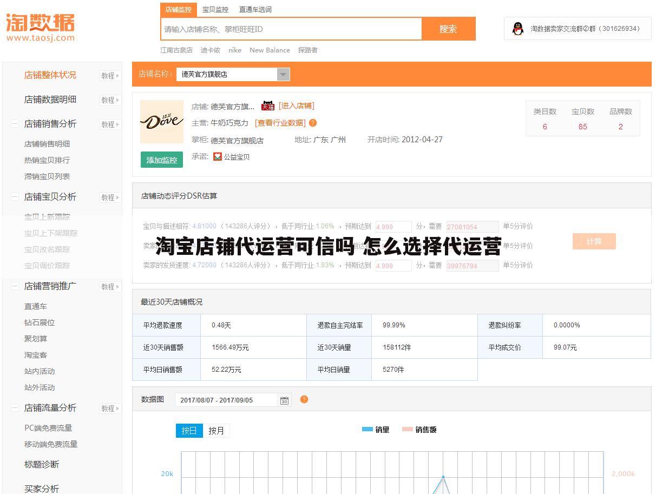Click the 添加监控 button
Viewport: 656px width, 494px height.
[161, 160]
